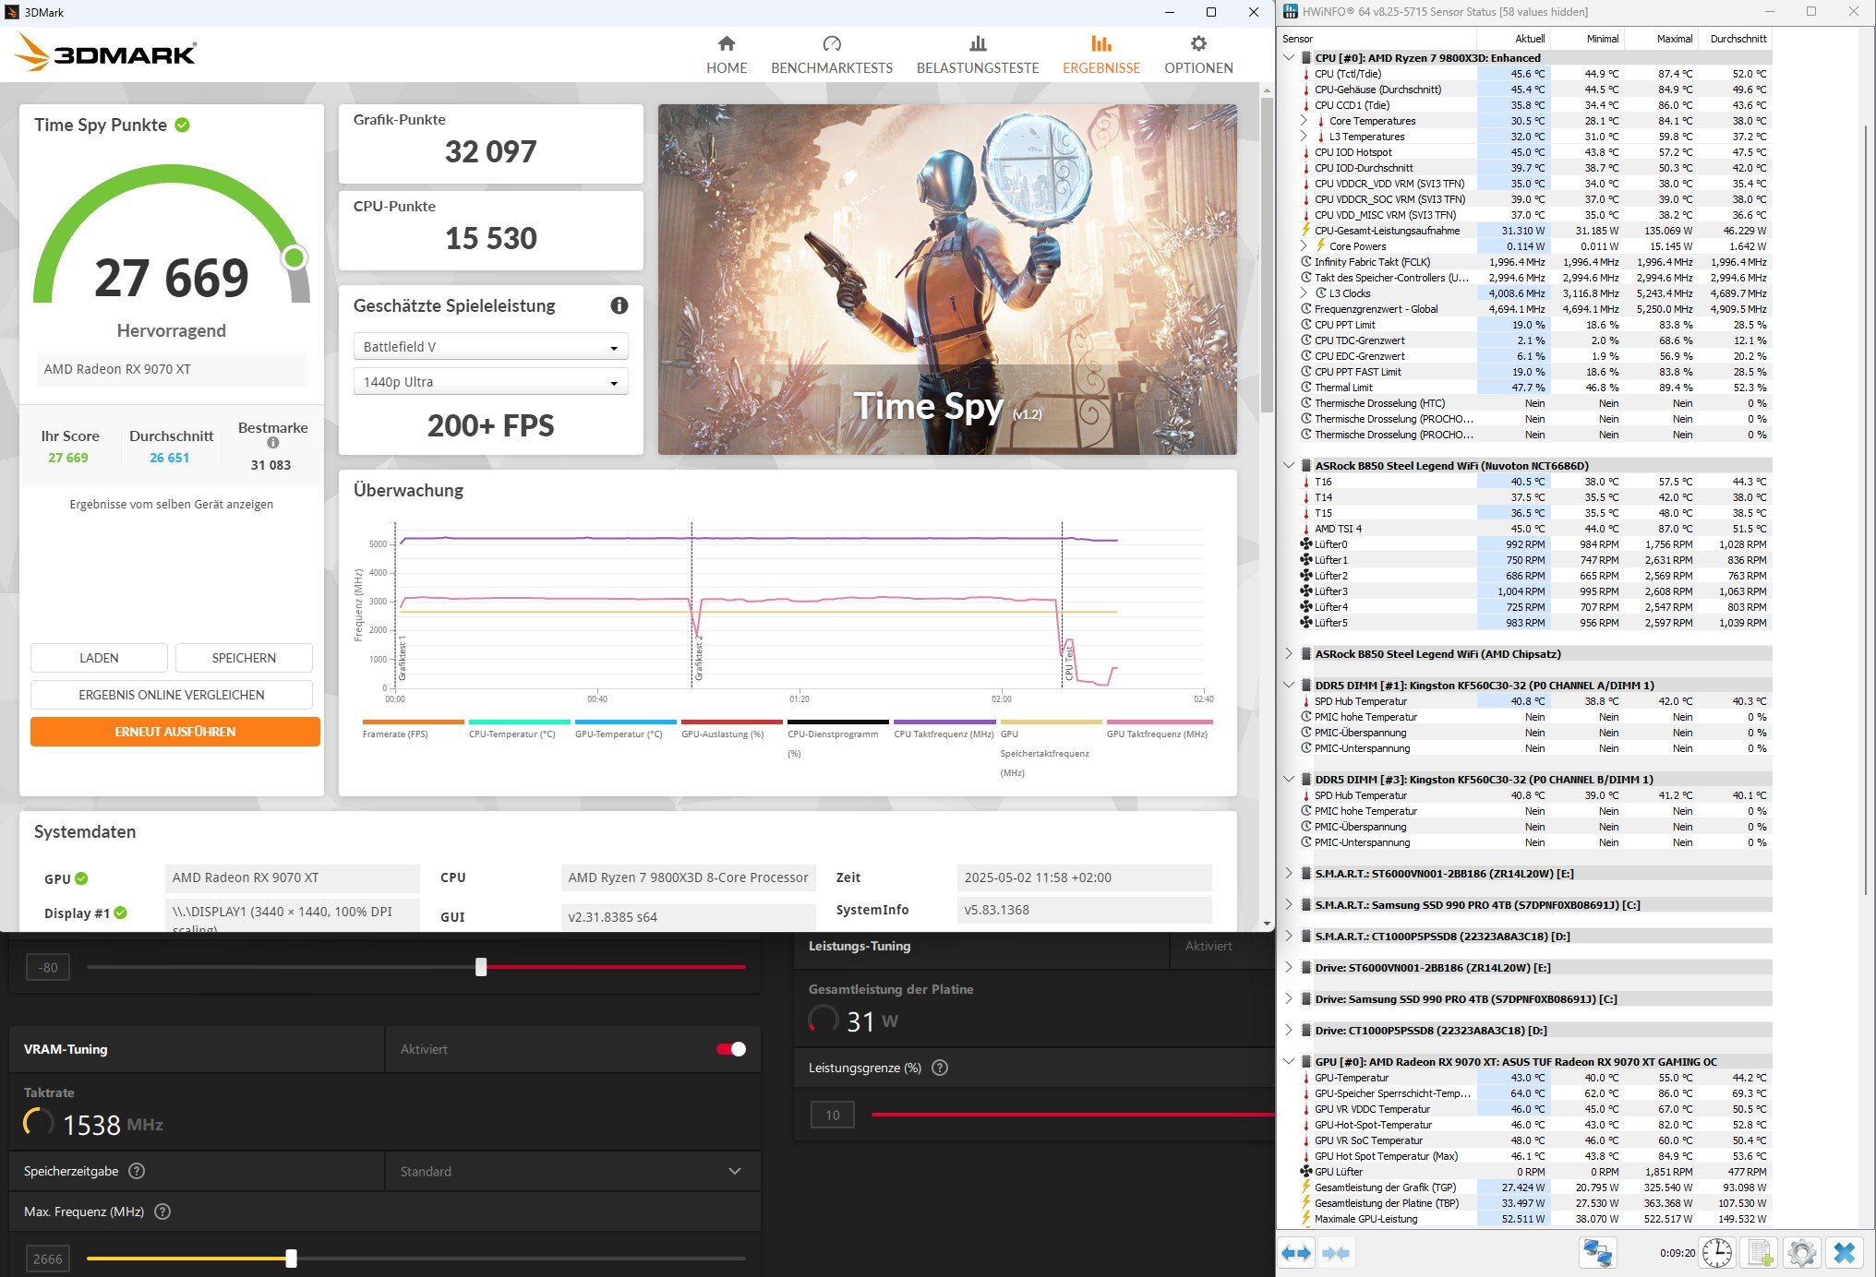Click HWiNFO expand columns arrows icon
1876x1277 pixels.
pos(1296,1253)
